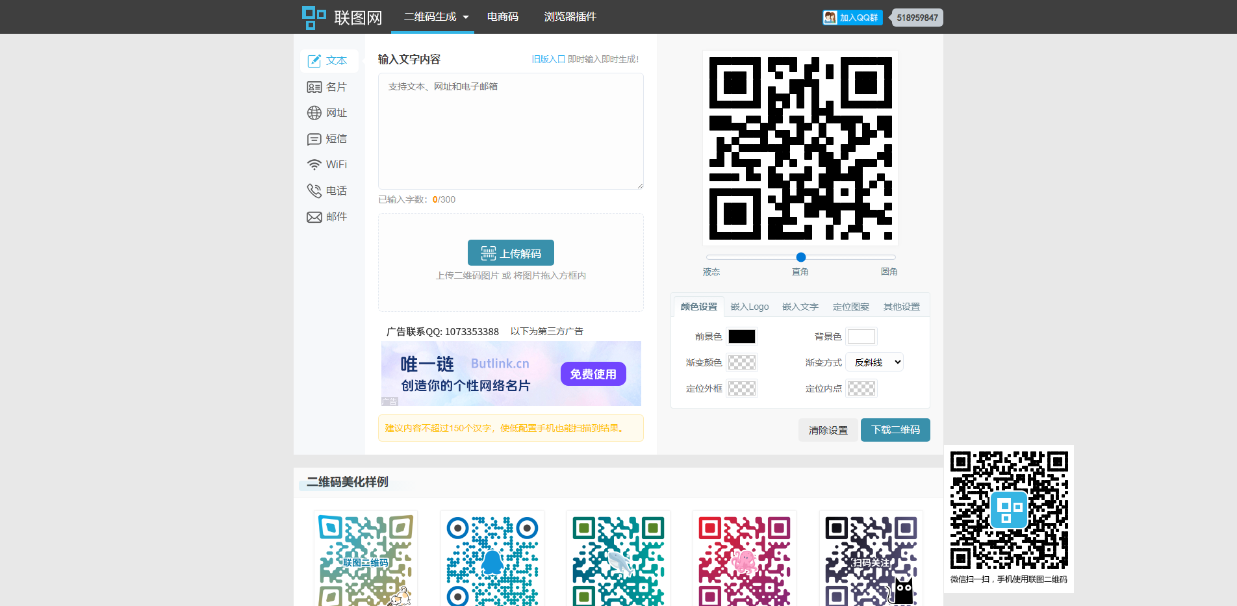Select the 短信 SMS icon
The width and height of the screenshot is (1237, 606).
point(314,138)
